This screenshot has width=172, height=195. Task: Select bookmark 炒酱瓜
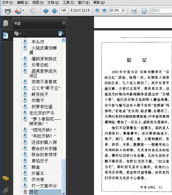tap(38, 173)
